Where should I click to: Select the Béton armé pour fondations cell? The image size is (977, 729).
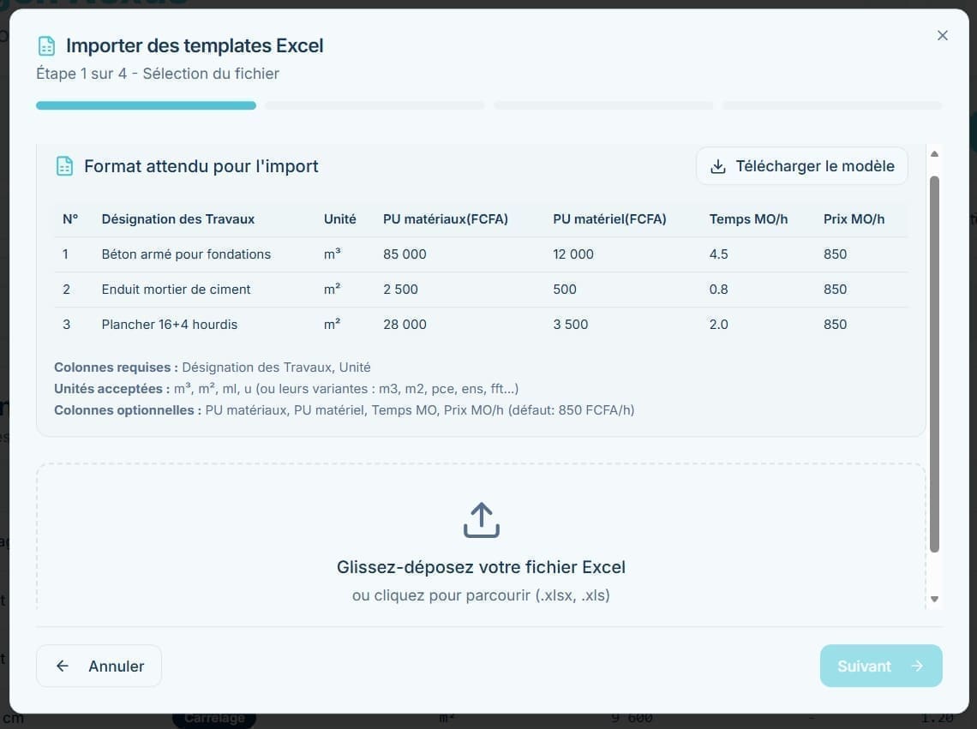(186, 254)
